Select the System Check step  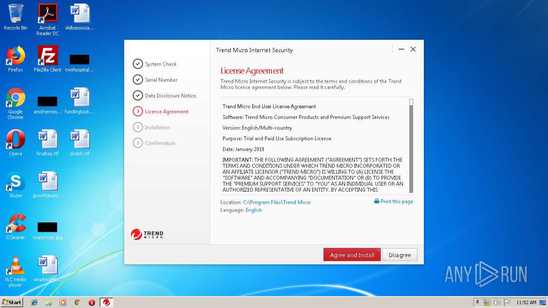point(155,64)
